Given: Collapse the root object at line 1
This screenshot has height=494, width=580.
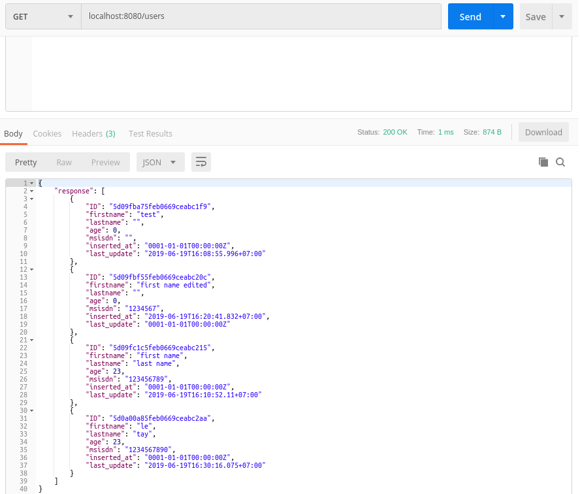Looking at the screenshot, I should coord(31,183).
